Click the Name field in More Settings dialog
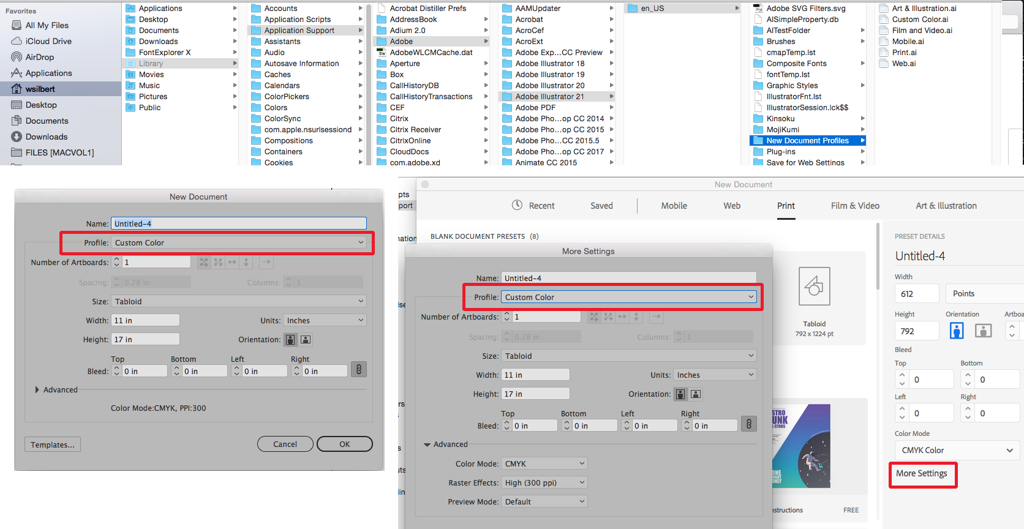 (x=629, y=278)
